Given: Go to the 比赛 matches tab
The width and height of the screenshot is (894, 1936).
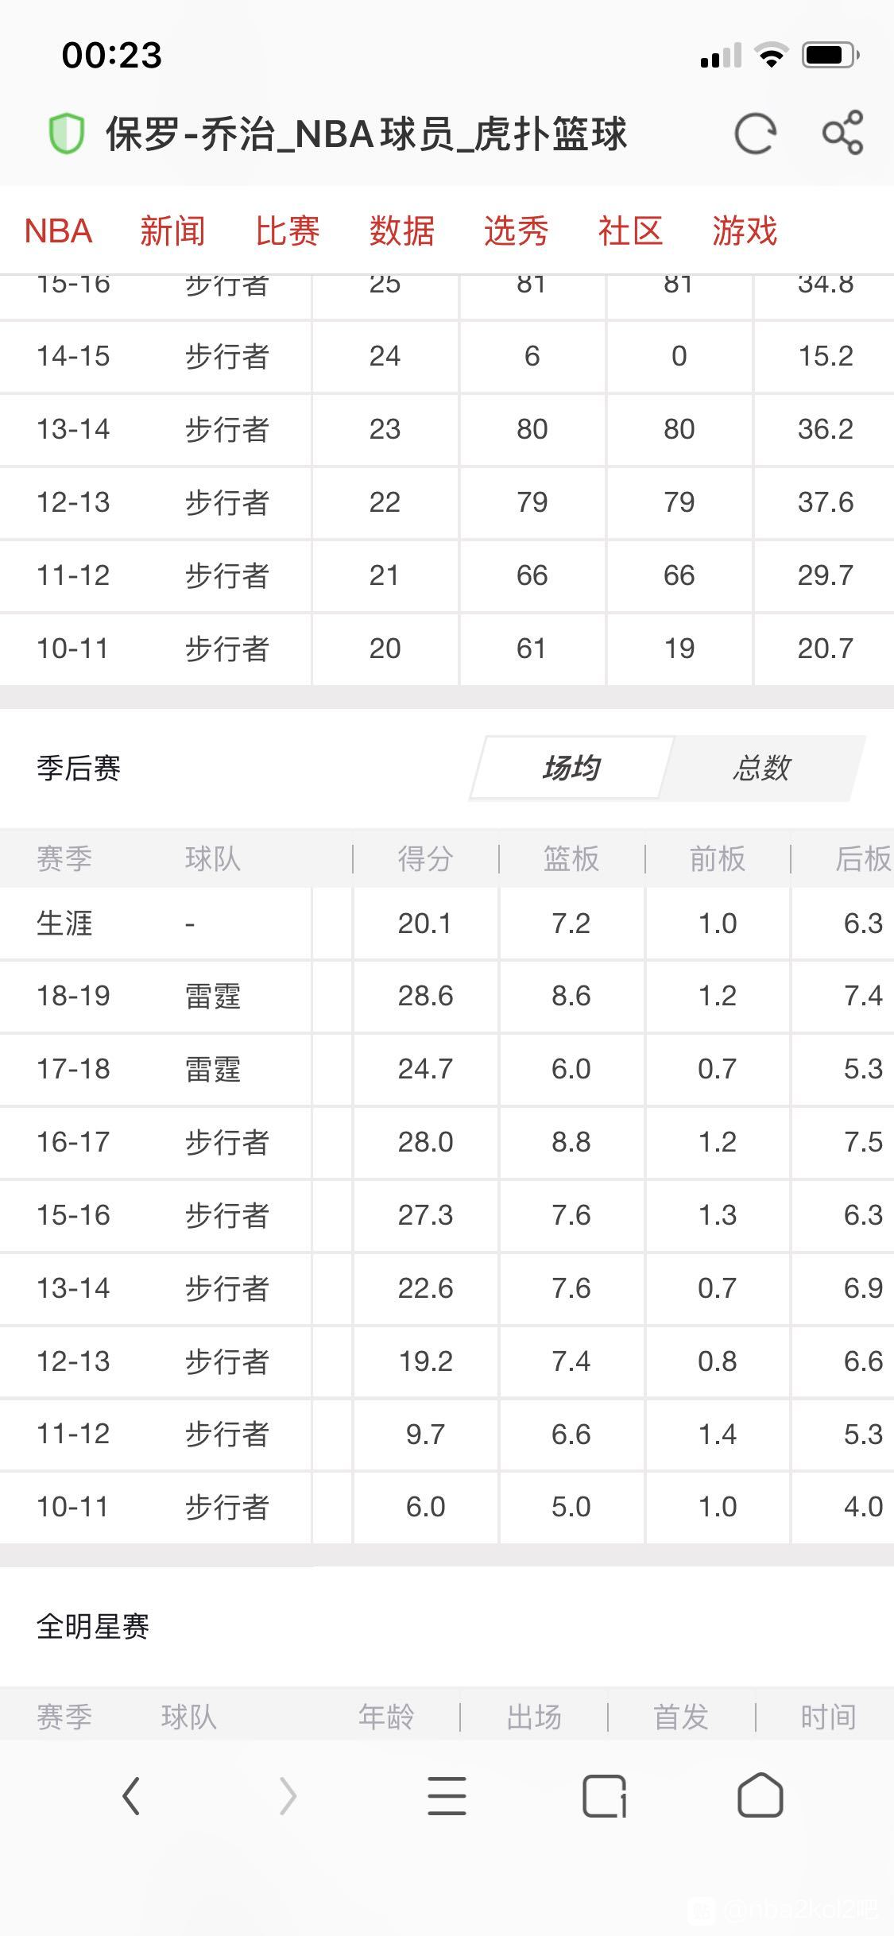Looking at the screenshot, I should tap(287, 231).
